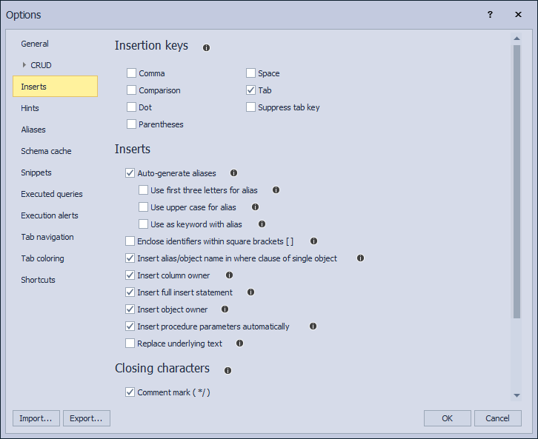The width and height of the screenshot is (538, 439).
Task: Show Executed queries settings
Action: 51,194
